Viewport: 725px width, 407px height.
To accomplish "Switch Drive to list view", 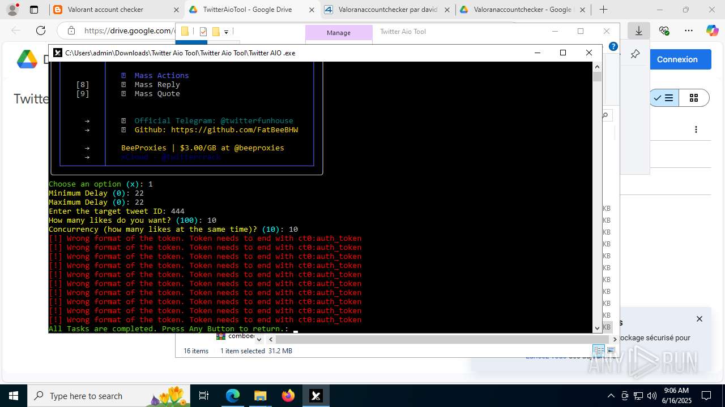I will tap(664, 98).
